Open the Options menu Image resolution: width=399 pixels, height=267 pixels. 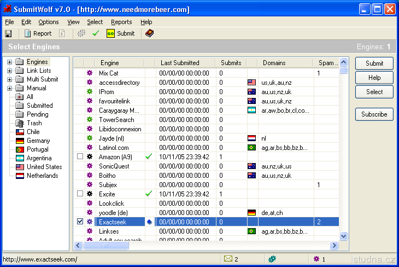click(x=49, y=22)
